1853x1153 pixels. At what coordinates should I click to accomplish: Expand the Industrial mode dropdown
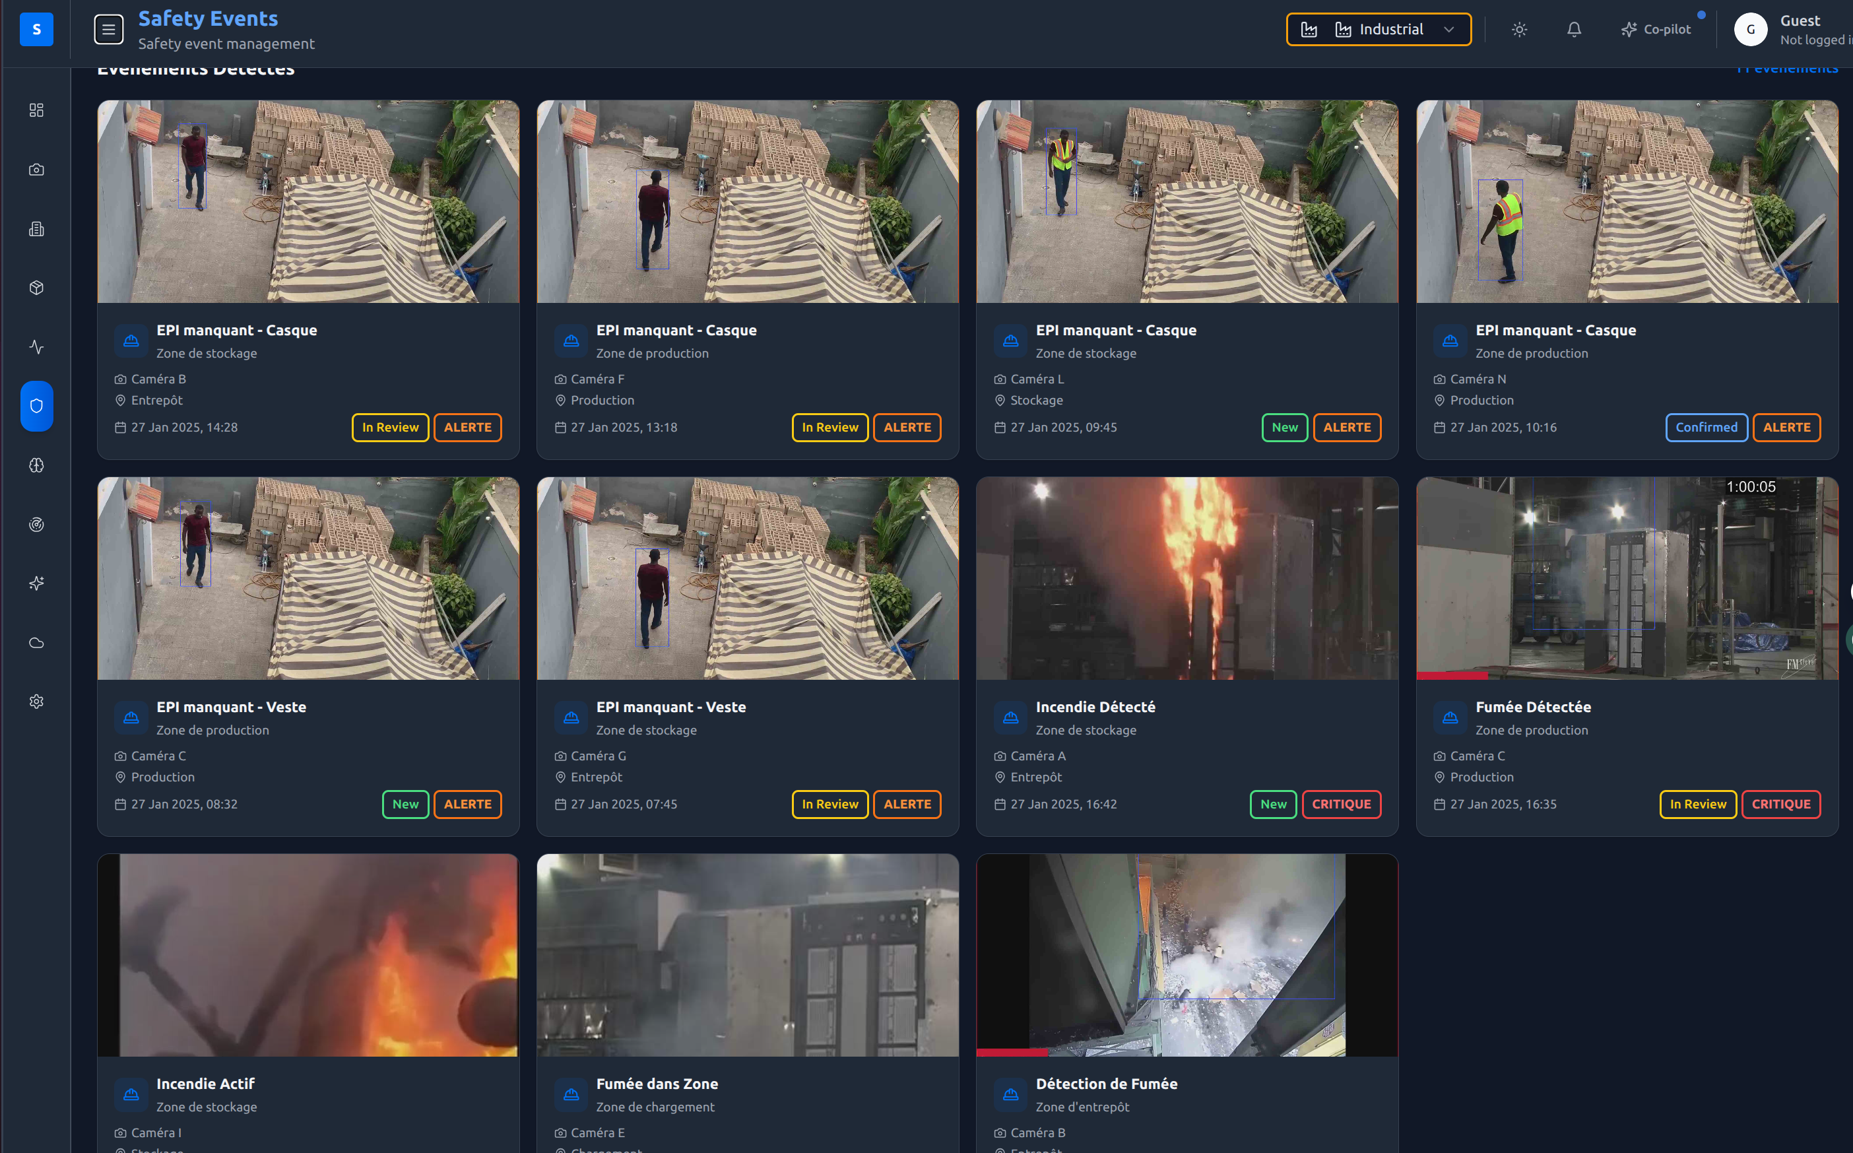(x=1378, y=30)
